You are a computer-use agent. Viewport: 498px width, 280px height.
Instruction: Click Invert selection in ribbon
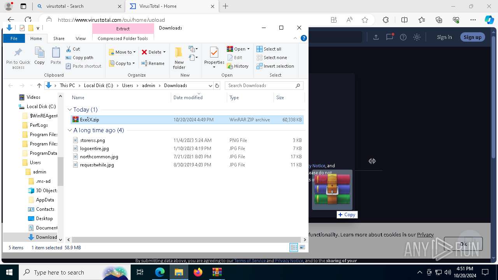pos(275,66)
